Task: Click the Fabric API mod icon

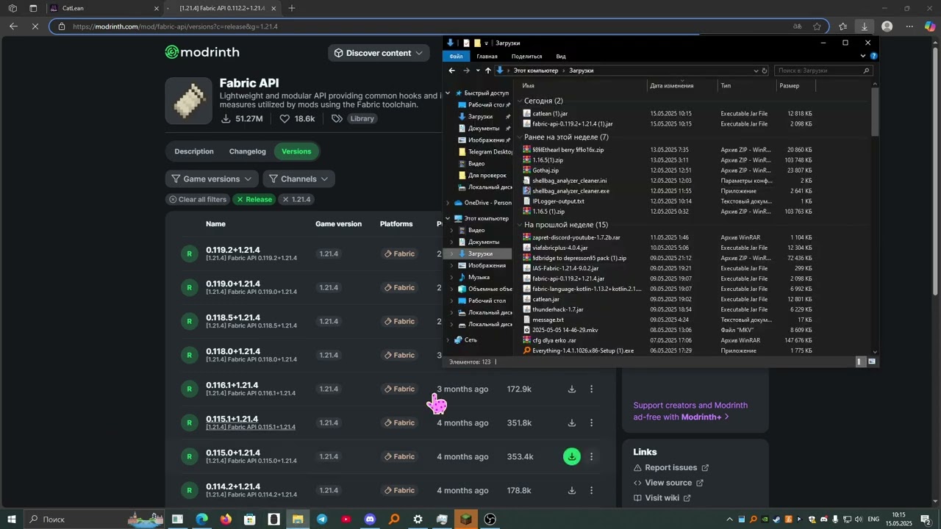Action: click(x=189, y=101)
